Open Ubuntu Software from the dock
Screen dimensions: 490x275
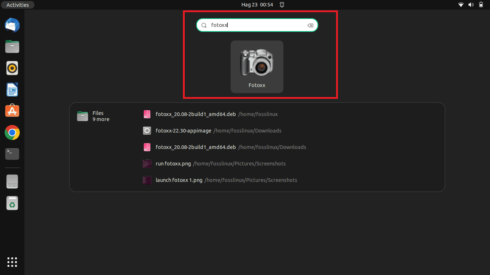point(12,111)
